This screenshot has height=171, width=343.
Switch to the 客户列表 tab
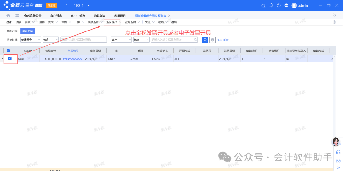56,16
